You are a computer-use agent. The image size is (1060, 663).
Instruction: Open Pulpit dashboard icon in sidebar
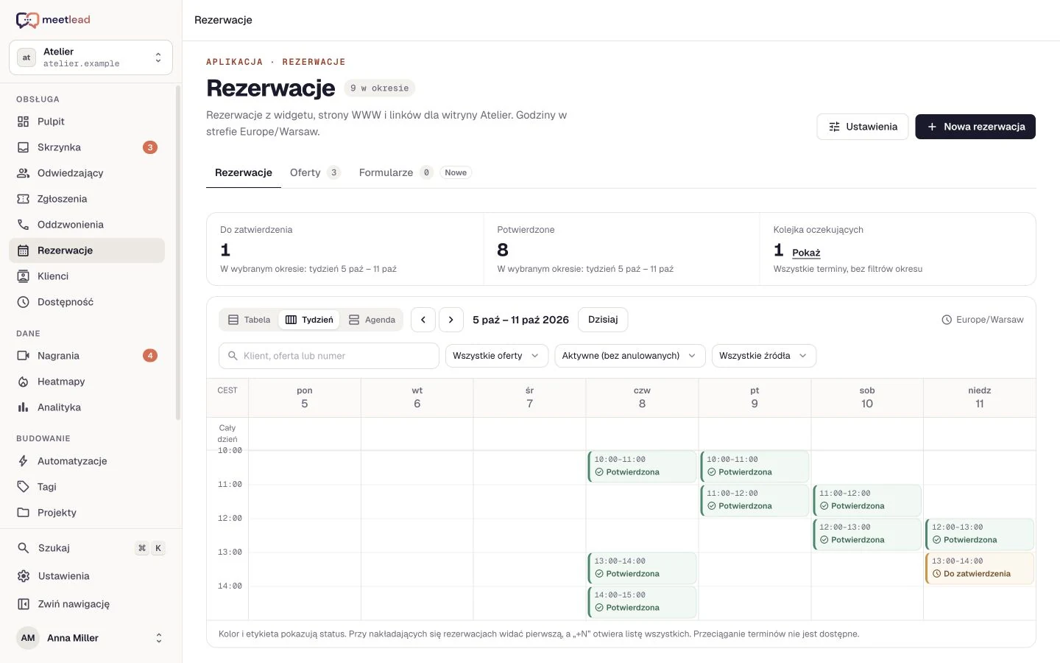click(23, 122)
